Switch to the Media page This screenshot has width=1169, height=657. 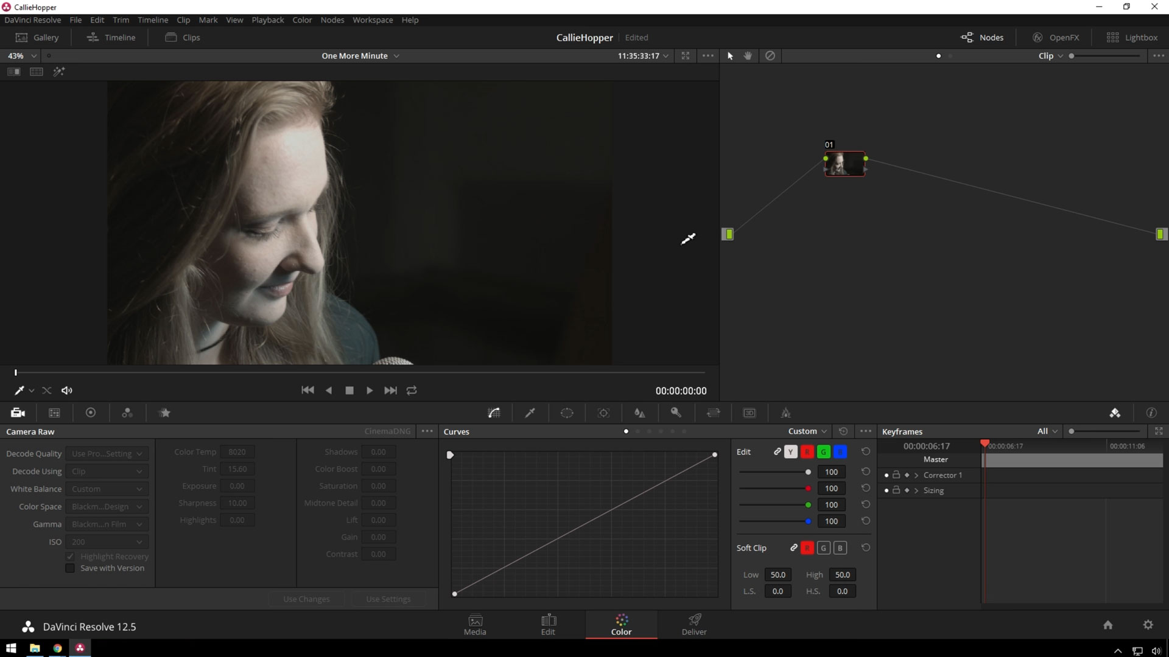[x=475, y=625]
